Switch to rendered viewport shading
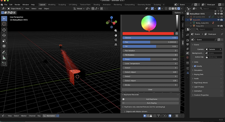 [x=179, y=8]
